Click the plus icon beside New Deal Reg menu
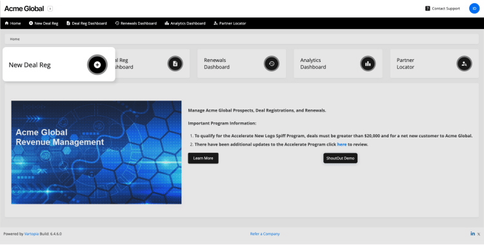The width and height of the screenshot is (484, 245). (31, 23)
